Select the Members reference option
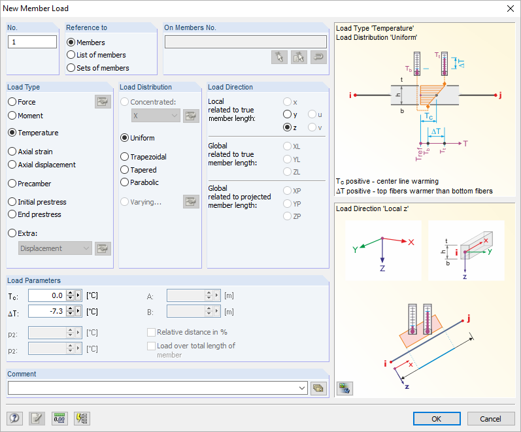This screenshot has height=432, width=521. (x=86, y=42)
